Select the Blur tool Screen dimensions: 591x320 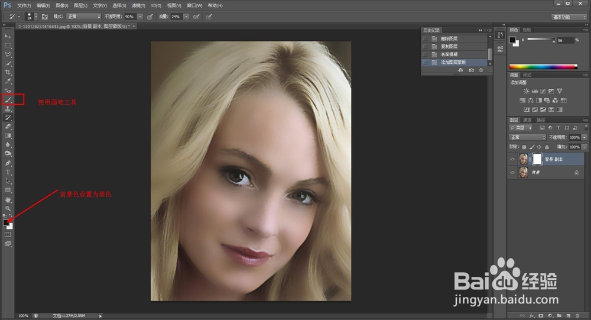click(8, 144)
